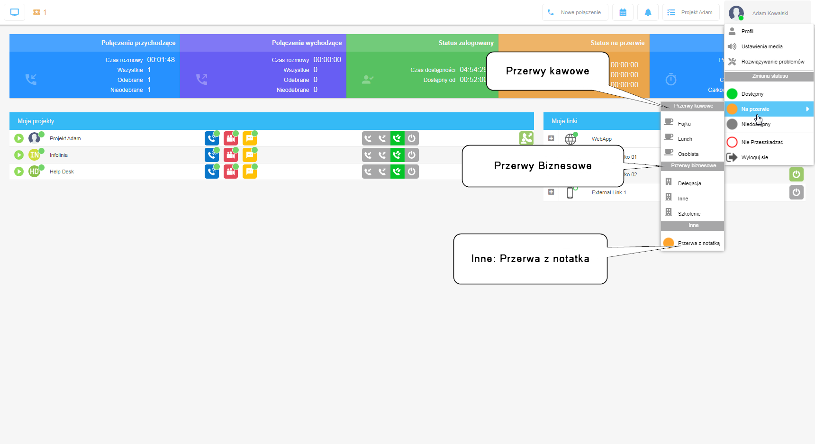Start a new call with Nowe połączenie
815x444 pixels.
(575, 12)
